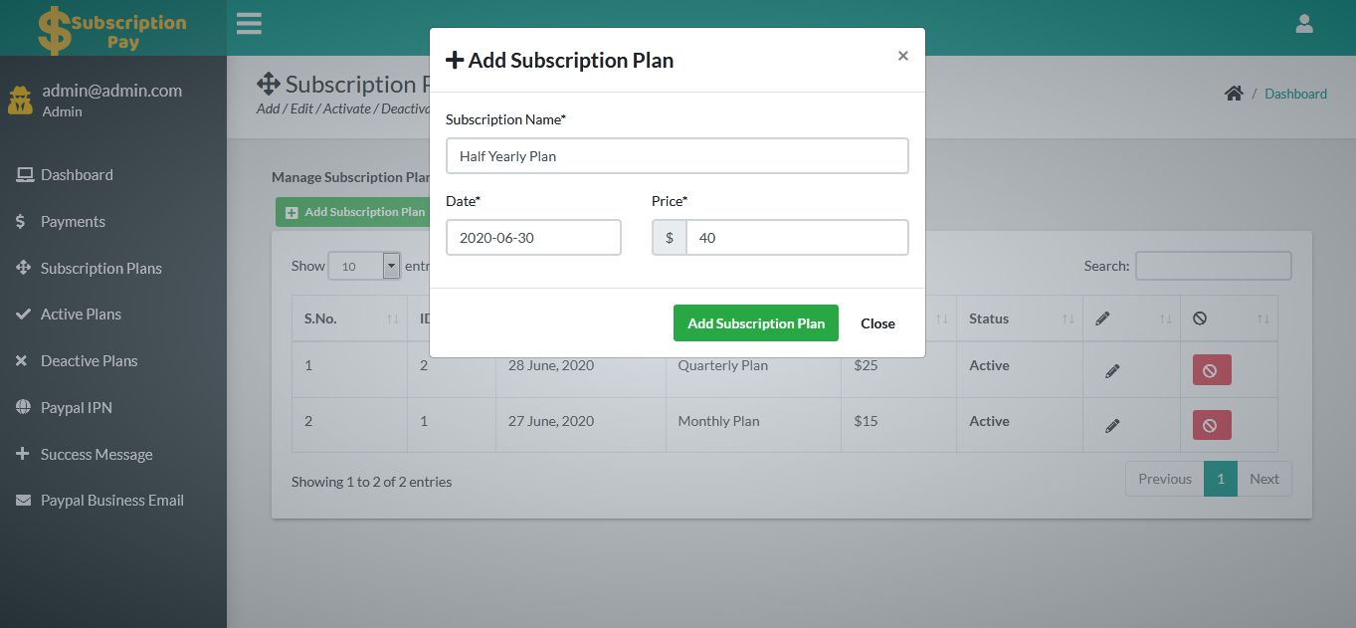
Task: Click the admin avatar icon in the sidebar
Action: tap(20, 100)
